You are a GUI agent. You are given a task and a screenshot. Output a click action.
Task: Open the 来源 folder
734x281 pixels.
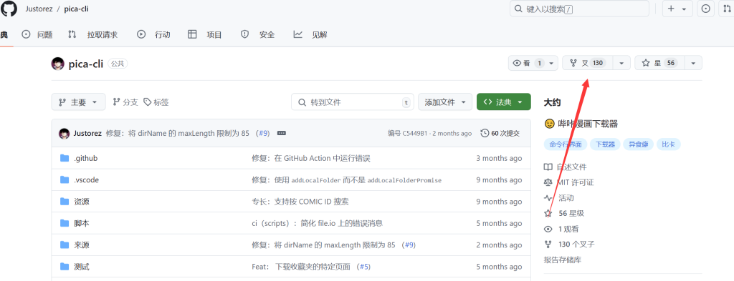point(82,245)
